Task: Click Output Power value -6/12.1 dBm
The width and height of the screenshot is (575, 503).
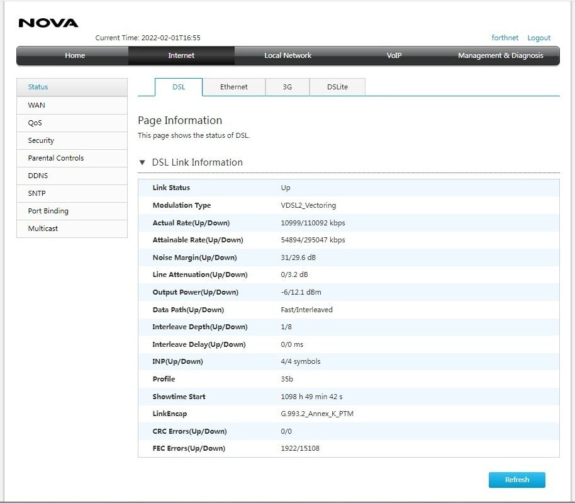Action: (x=301, y=292)
